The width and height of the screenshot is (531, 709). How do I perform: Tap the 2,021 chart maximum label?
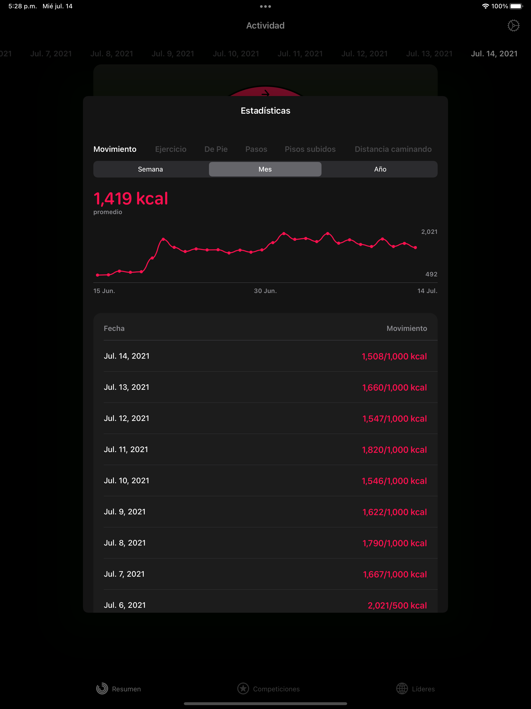[x=429, y=231]
